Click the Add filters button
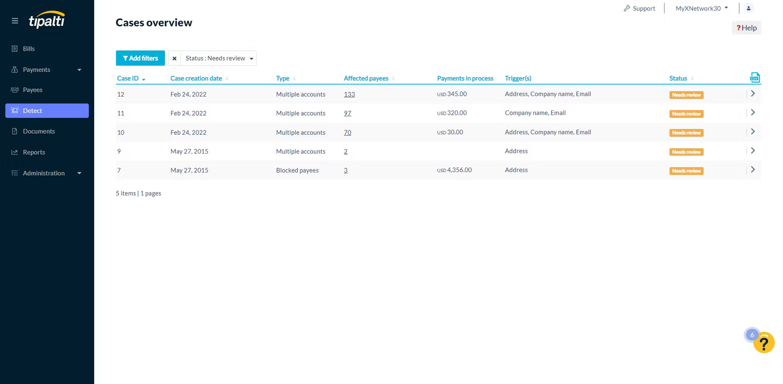This screenshot has width=783, height=384. [x=140, y=58]
